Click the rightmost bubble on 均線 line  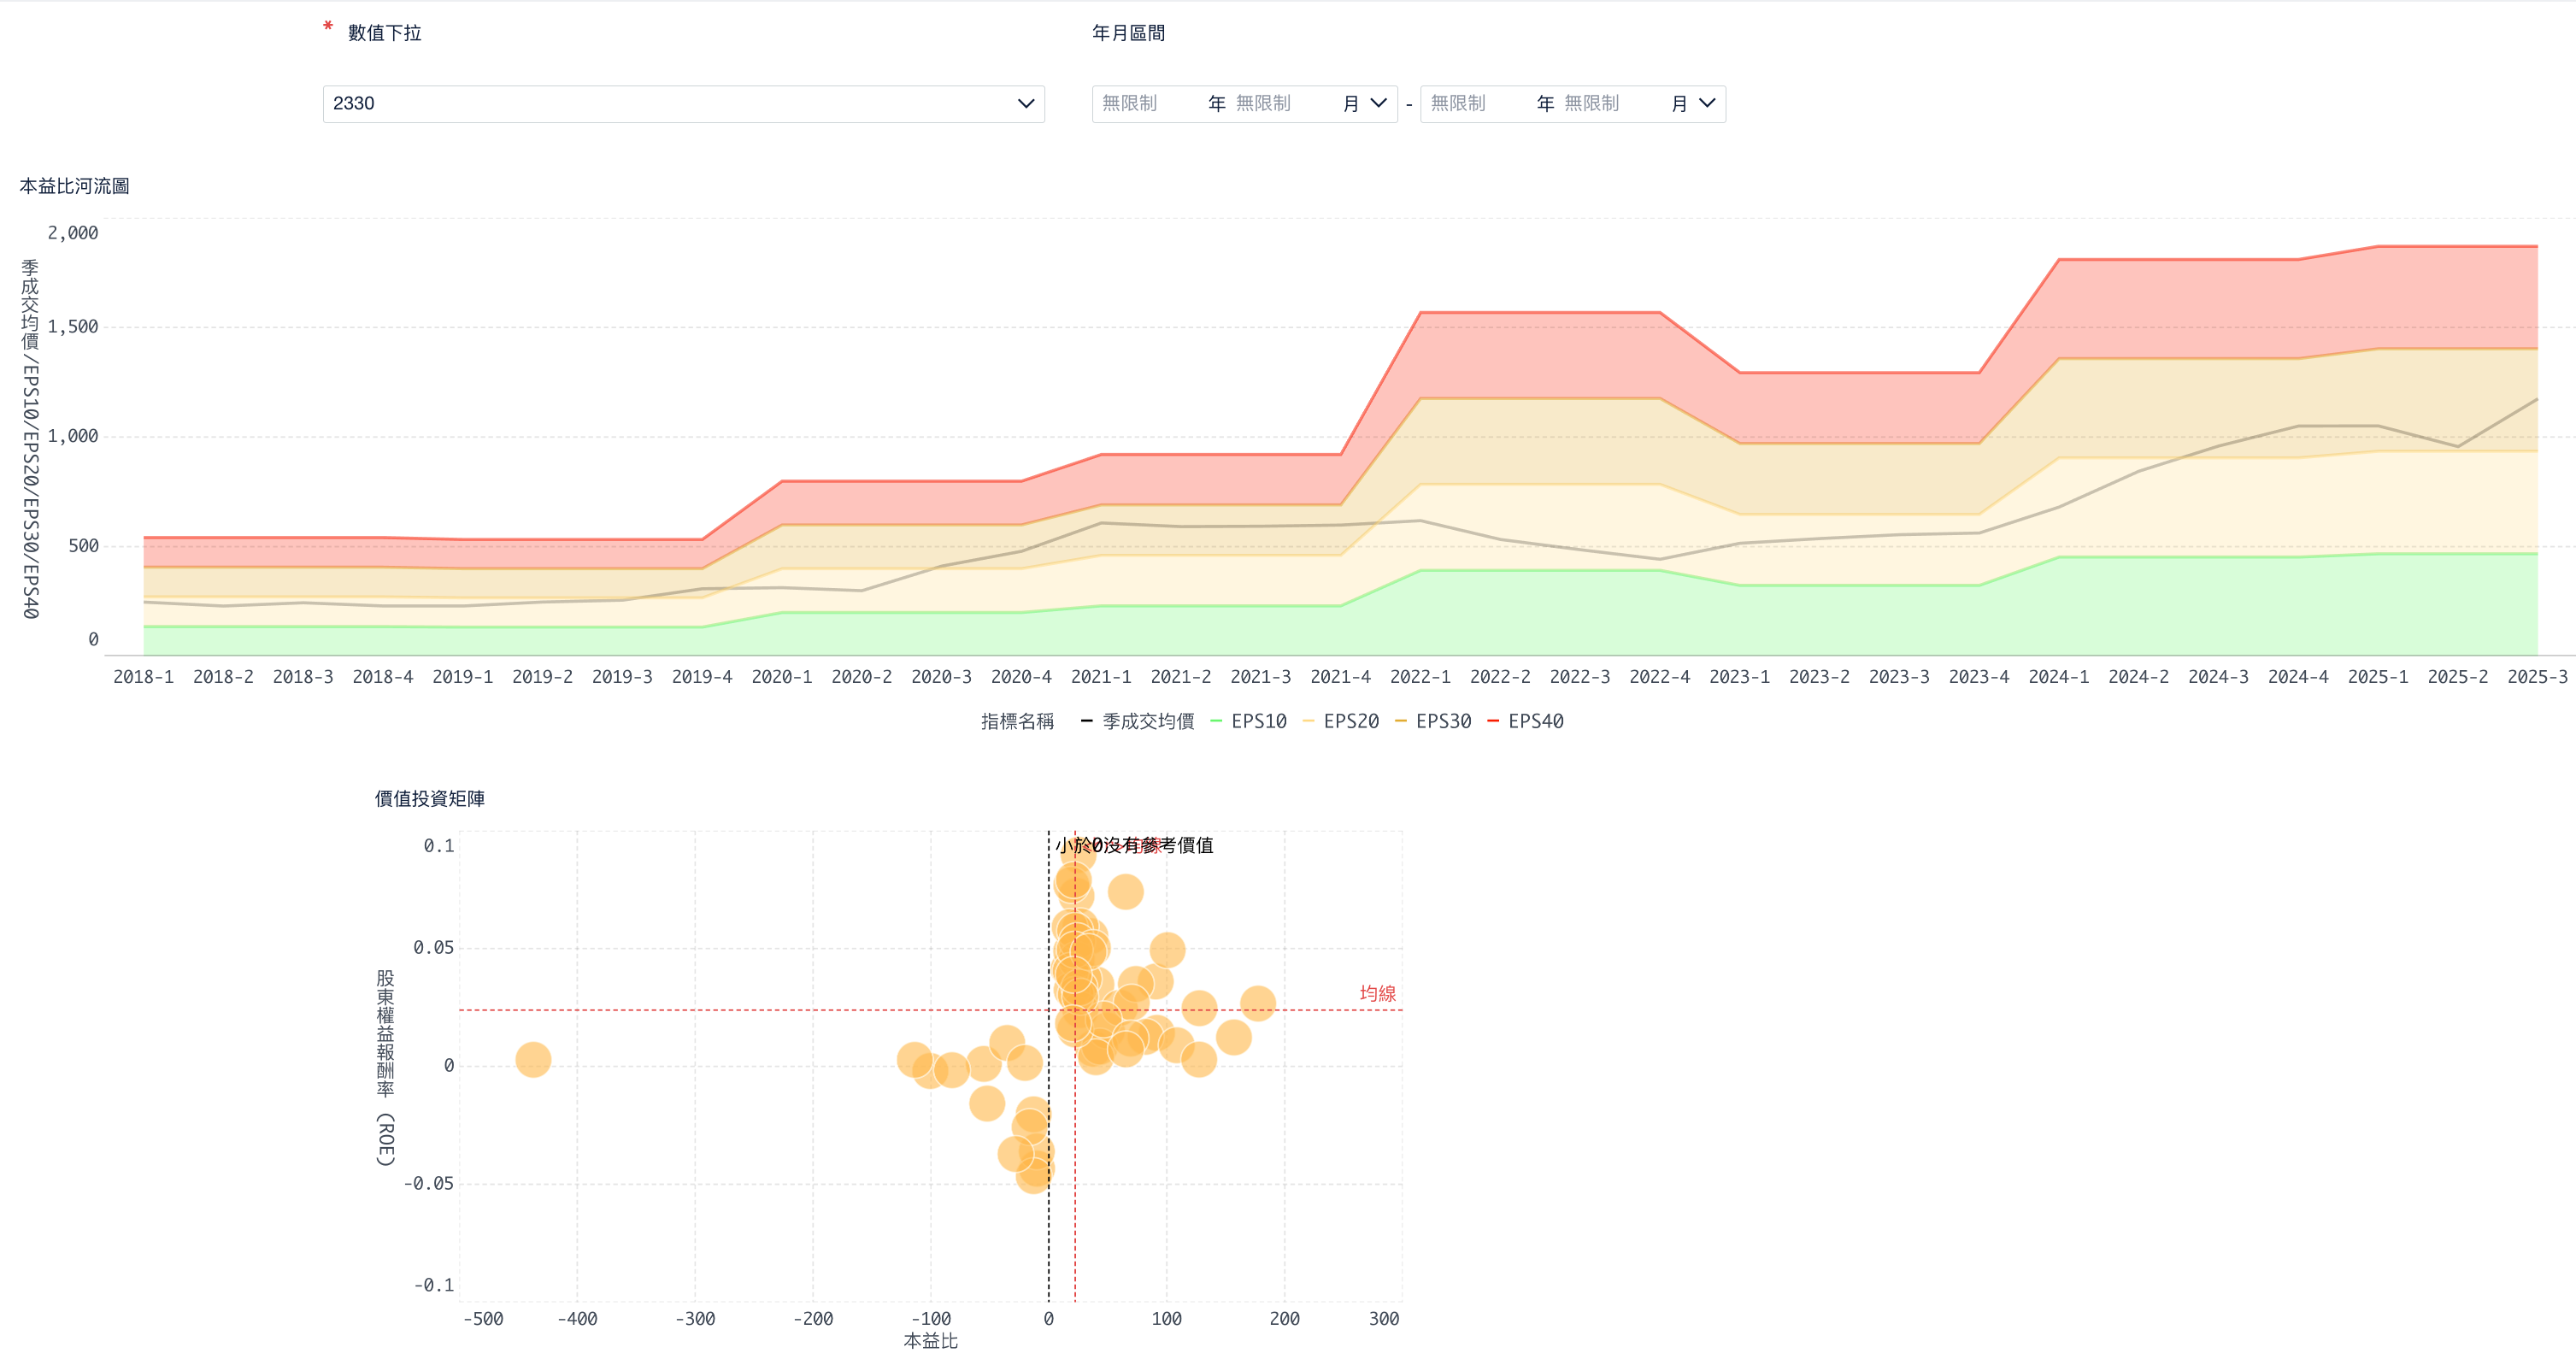point(1257,1003)
